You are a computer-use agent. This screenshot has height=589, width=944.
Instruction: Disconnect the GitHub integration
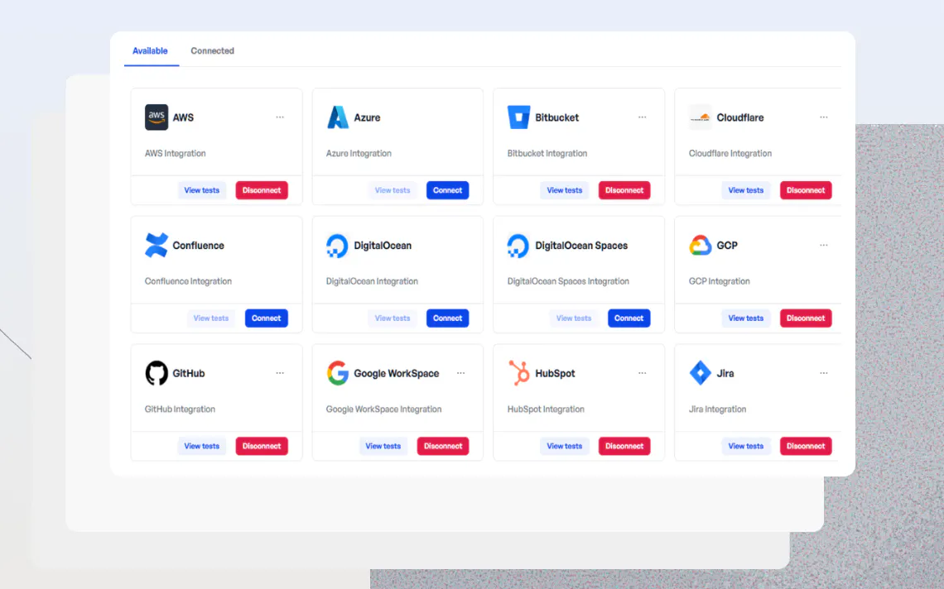(x=262, y=447)
